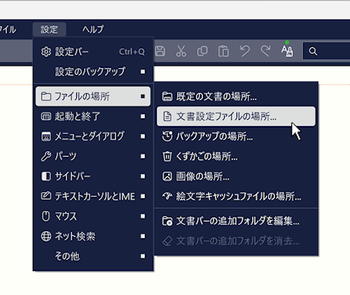
Task: Click the magnifier search icon
Action: click(x=313, y=51)
